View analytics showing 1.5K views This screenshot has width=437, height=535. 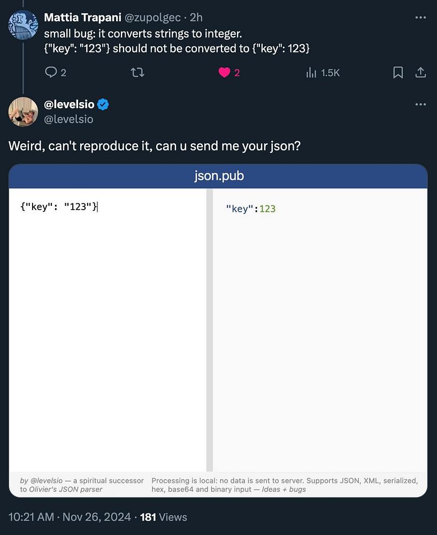[323, 73]
